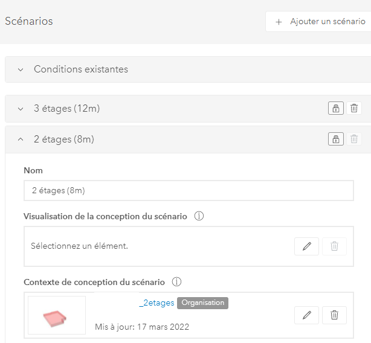
Task: Delete the 3 étages (12m) scenario
Action: 354,108
